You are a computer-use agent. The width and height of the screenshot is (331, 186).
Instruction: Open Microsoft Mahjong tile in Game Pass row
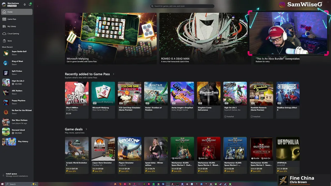pos(103,100)
